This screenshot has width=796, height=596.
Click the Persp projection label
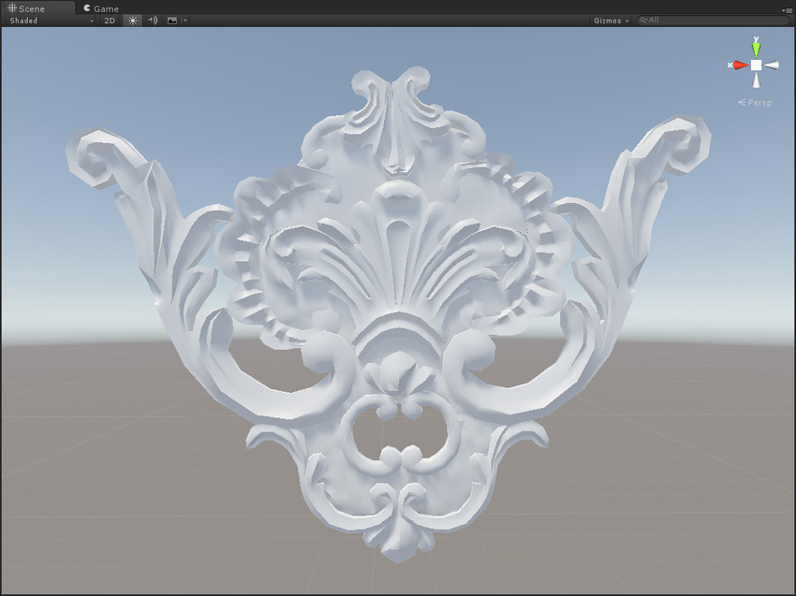point(757,102)
